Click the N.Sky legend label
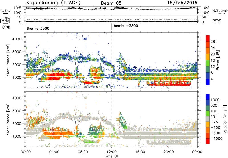The width and height of the screenshot is (228, 158). click(x=5, y=11)
